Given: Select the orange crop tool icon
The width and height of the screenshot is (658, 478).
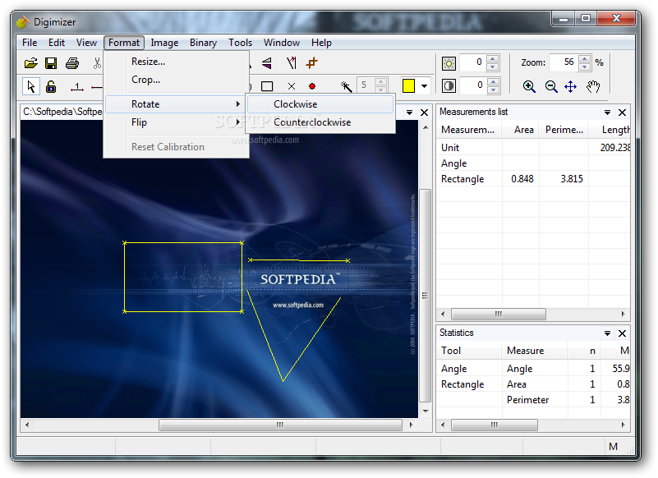Looking at the screenshot, I should (312, 63).
